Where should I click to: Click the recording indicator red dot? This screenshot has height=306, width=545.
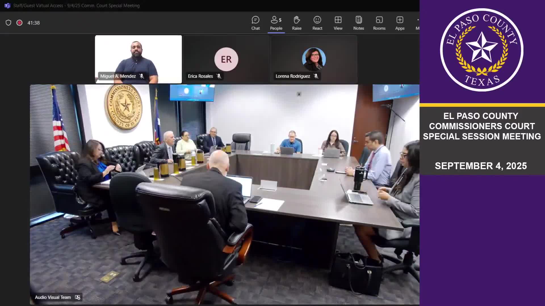click(x=19, y=23)
